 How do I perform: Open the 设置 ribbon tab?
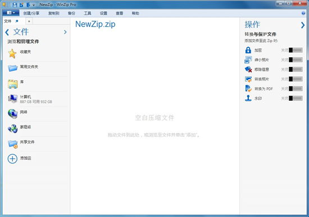(x=103, y=13)
